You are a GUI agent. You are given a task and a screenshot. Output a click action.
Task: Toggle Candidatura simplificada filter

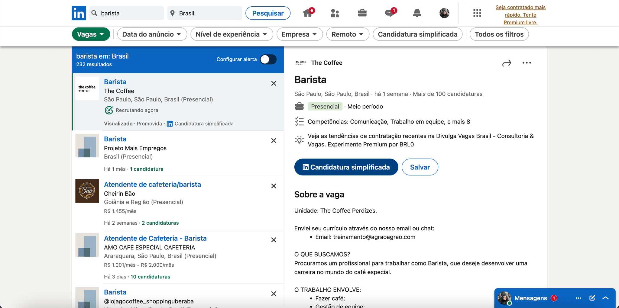pyautogui.click(x=417, y=34)
